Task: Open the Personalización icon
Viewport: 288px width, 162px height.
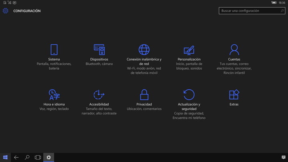Action: coord(189,50)
